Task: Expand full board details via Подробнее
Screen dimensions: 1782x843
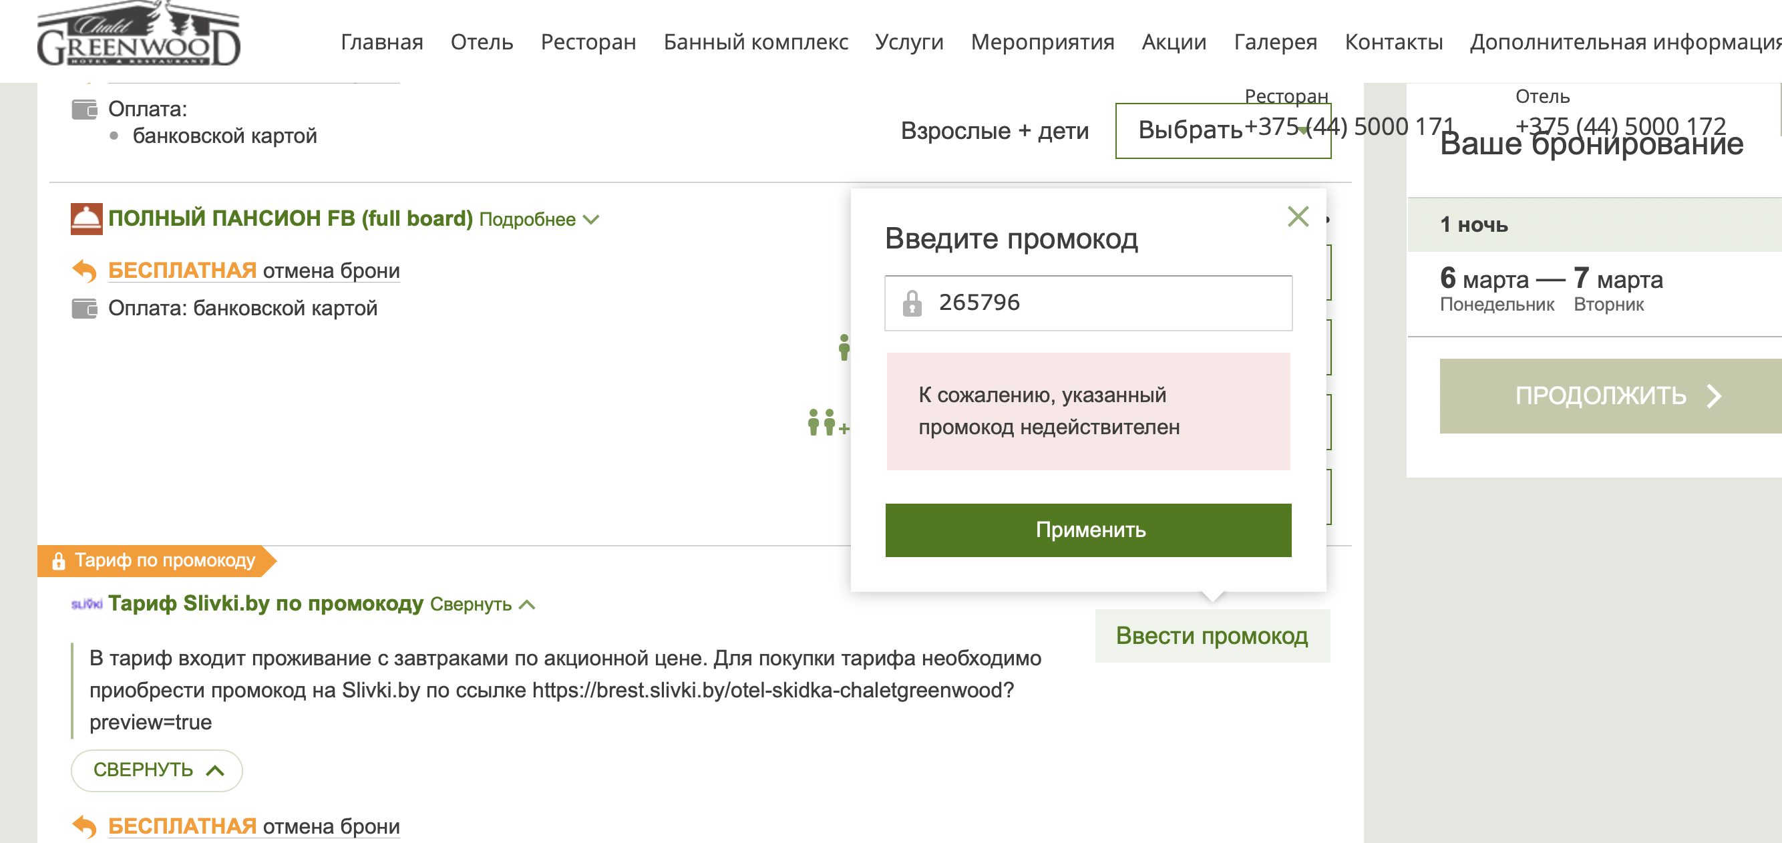Action: tap(538, 219)
